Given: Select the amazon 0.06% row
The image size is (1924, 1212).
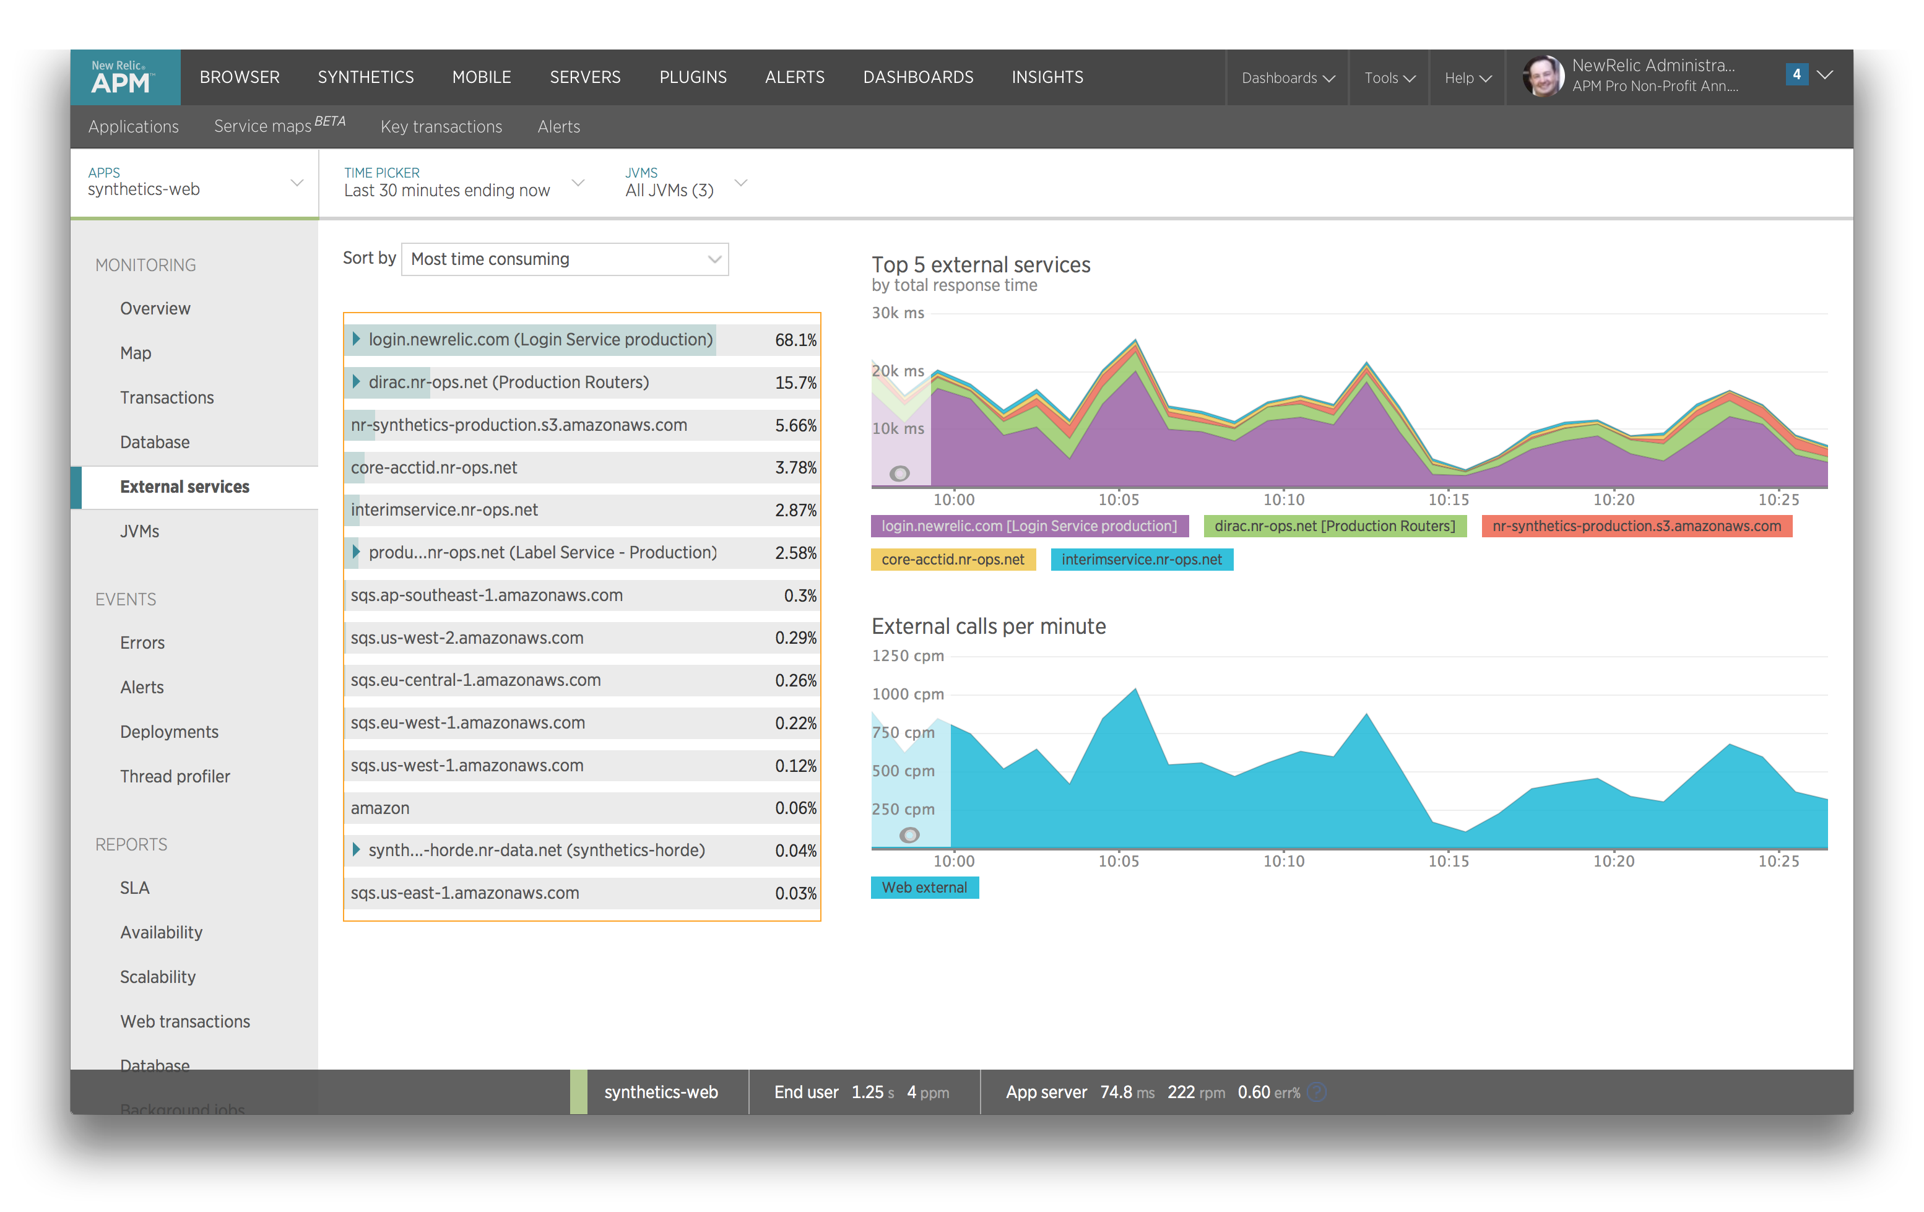Looking at the screenshot, I should tap(583, 807).
